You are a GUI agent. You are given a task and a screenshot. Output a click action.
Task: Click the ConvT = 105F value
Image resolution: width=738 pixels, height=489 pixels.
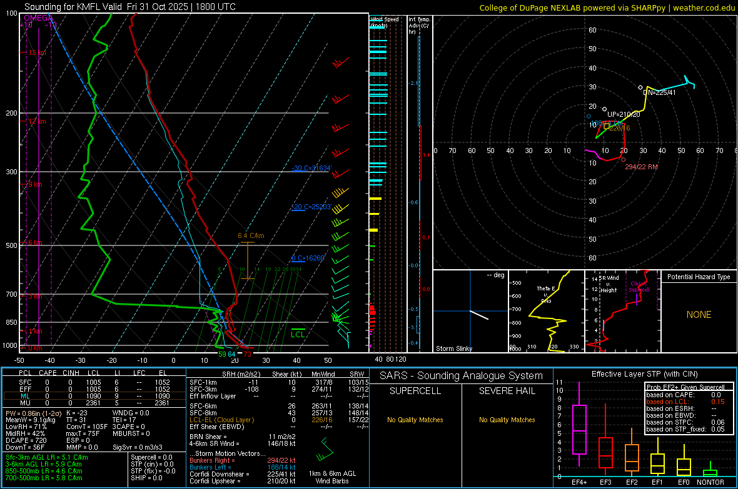click(87, 427)
